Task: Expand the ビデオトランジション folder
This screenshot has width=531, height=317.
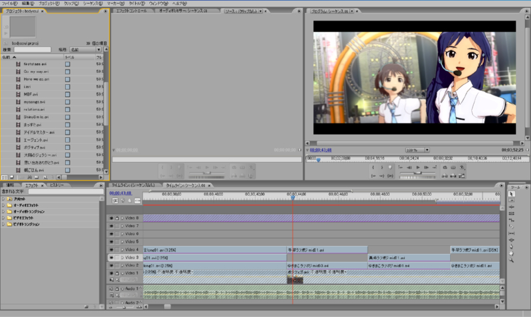Action: (3, 224)
